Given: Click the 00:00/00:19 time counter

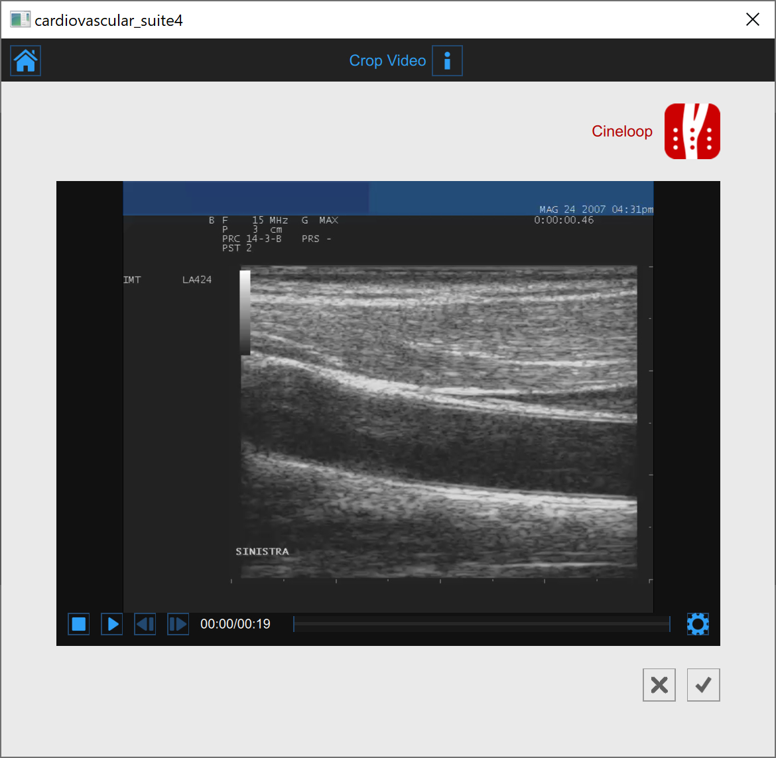Looking at the screenshot, I should 235,624.
